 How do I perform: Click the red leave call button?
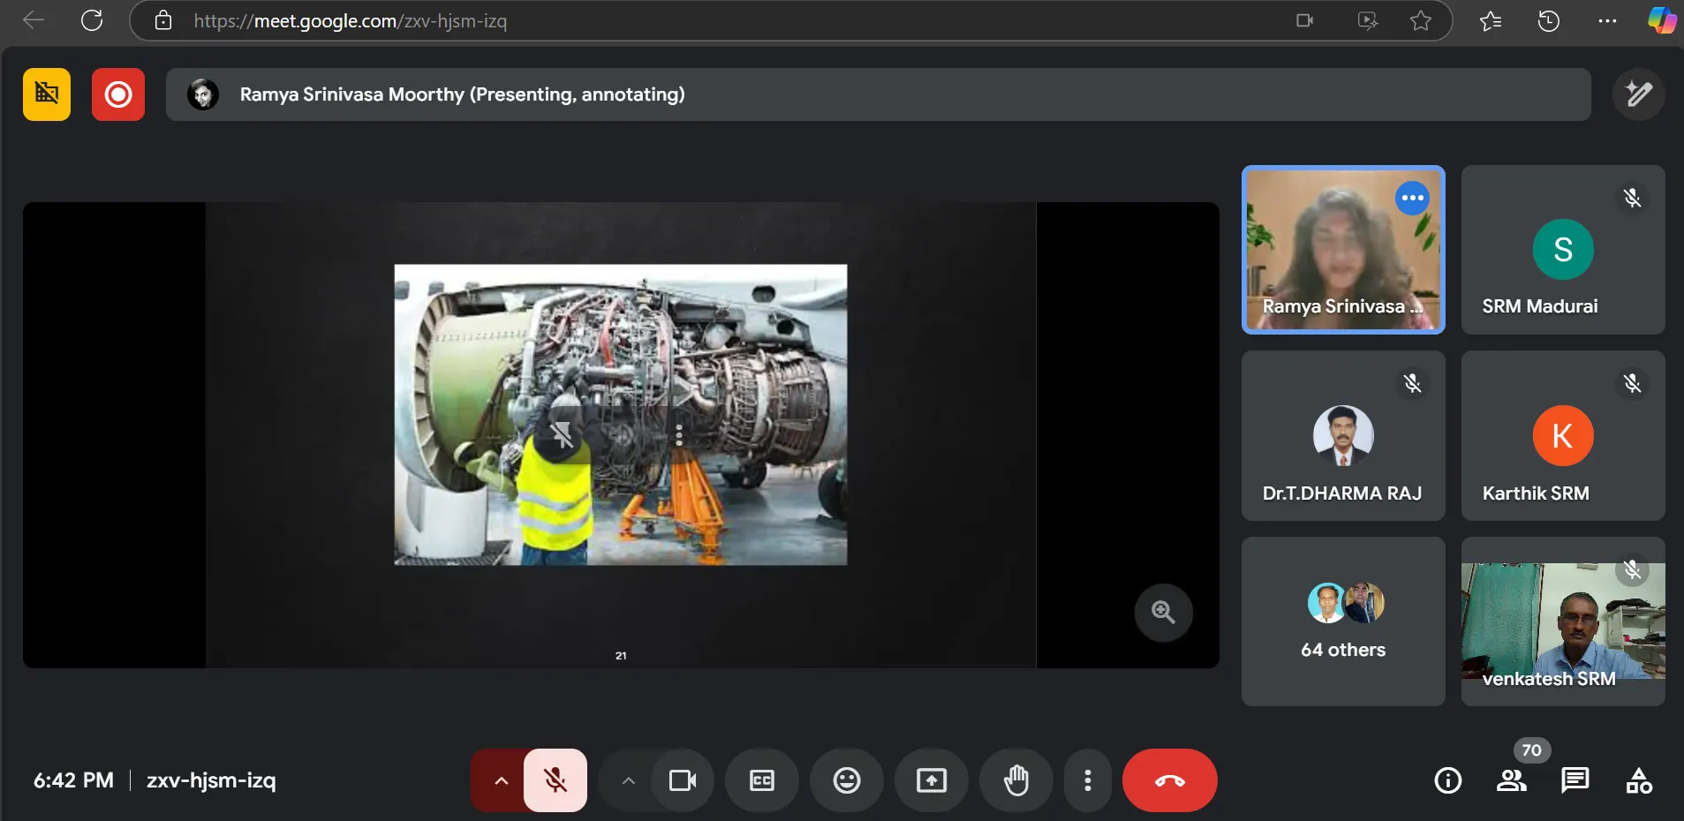coord(1169,780)
